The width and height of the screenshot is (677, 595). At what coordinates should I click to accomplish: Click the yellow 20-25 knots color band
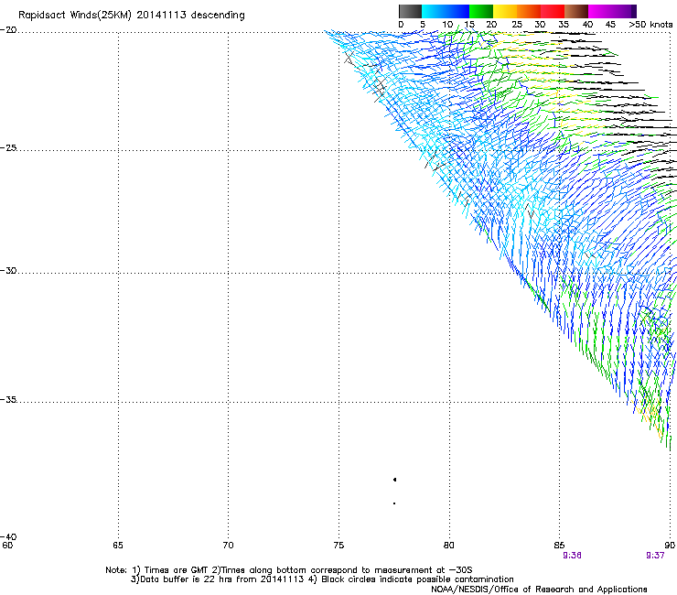click(x=505, y=11)
